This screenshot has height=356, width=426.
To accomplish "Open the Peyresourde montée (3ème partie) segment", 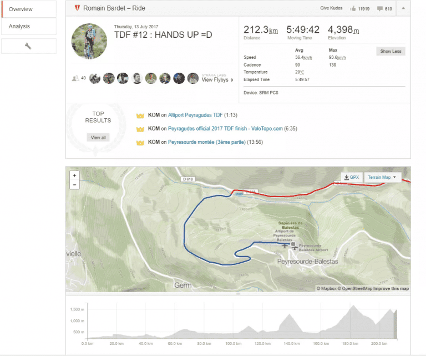I will click(204, 142).
